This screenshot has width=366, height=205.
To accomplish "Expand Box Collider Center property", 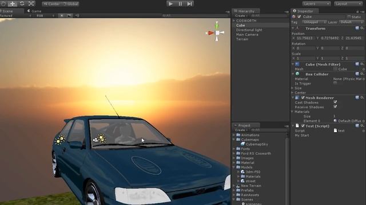I will click(292, 93).
